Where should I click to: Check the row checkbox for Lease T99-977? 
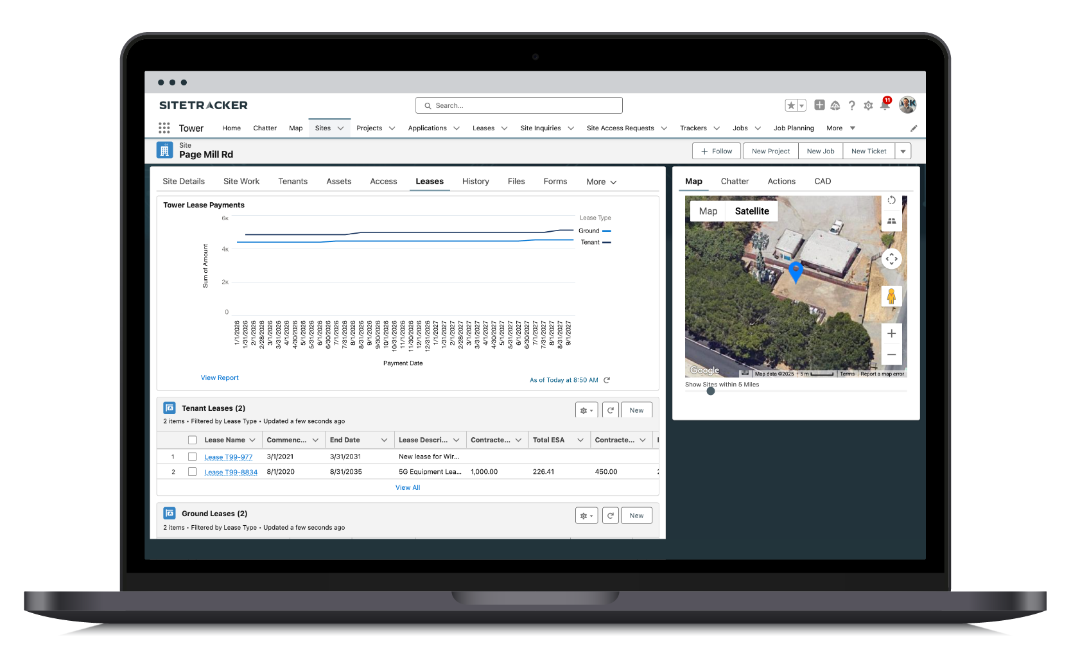pos(192,456)
